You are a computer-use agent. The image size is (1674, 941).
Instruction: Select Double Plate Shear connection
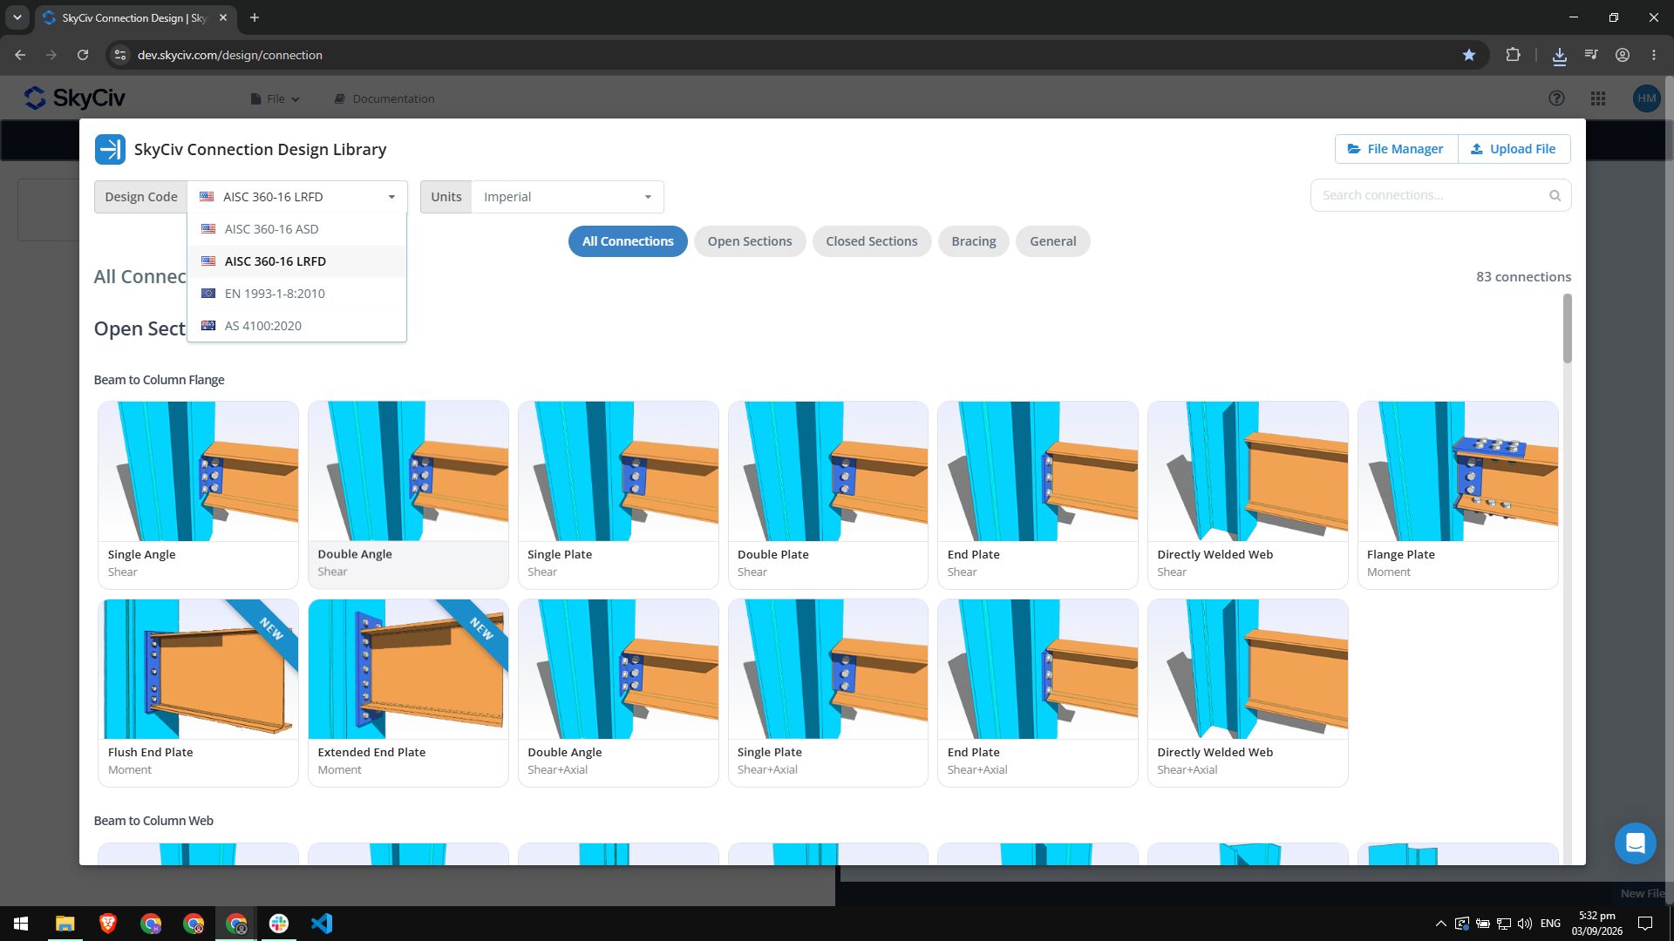828,495
